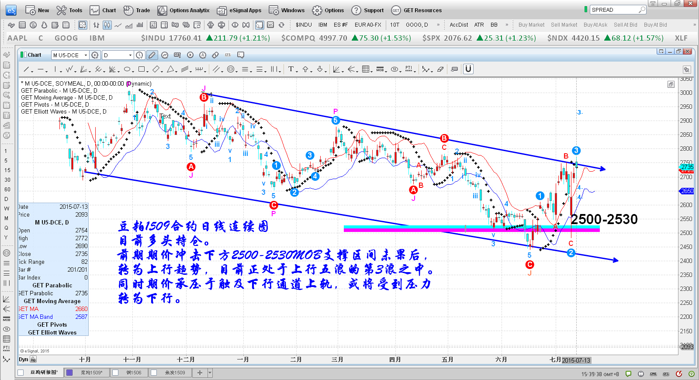Click the Sell Market button
This screenshot has width=699, height=380.
coord(564,25)
